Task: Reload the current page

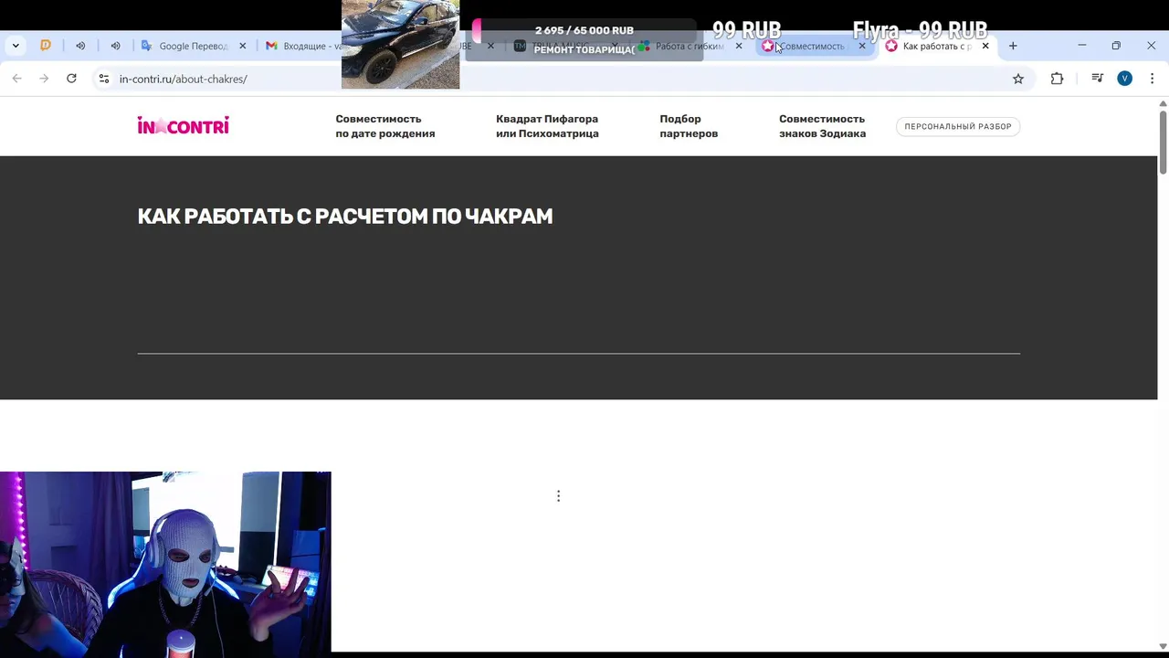Action: (x=71, y=79)
